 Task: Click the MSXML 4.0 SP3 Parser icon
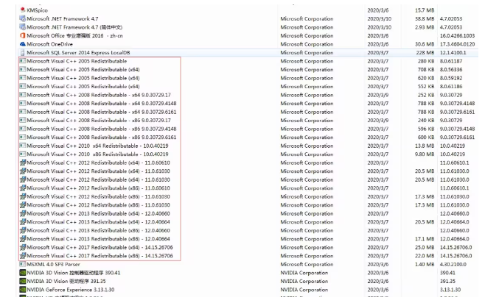pos(21,265)
